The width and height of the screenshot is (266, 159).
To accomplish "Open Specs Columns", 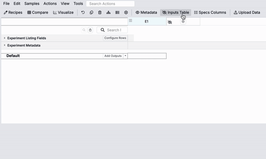I will click(x=210, y=12).
